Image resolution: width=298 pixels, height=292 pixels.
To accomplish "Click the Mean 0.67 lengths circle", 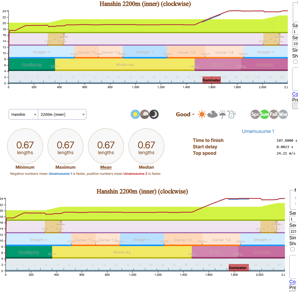I will coord(106,146).
